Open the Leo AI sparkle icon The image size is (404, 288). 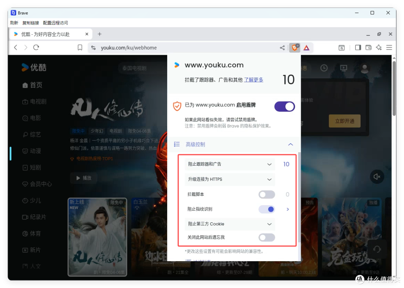[x=379, y=47]
